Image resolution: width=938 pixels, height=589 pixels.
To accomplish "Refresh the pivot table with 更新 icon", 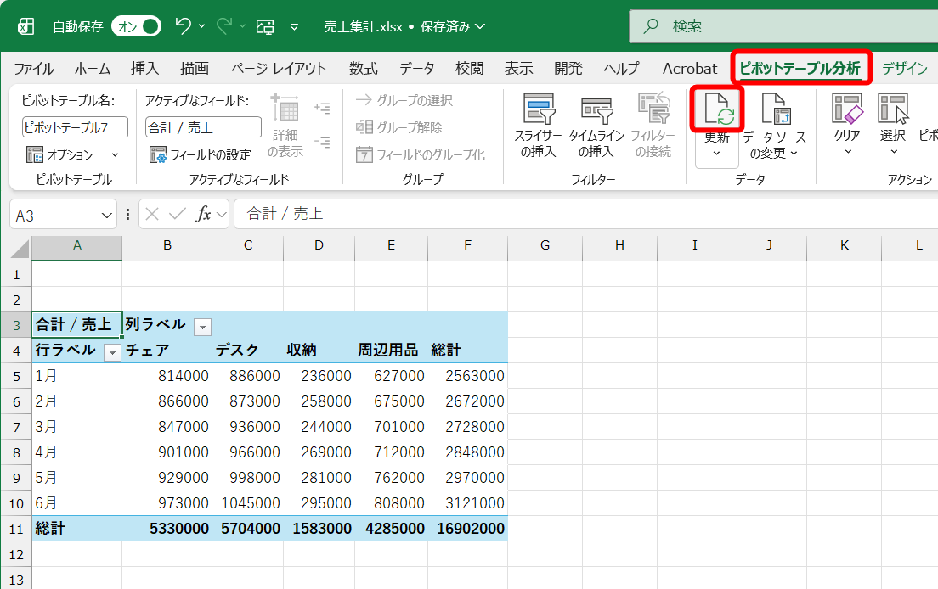I will [x=717, y=109].
